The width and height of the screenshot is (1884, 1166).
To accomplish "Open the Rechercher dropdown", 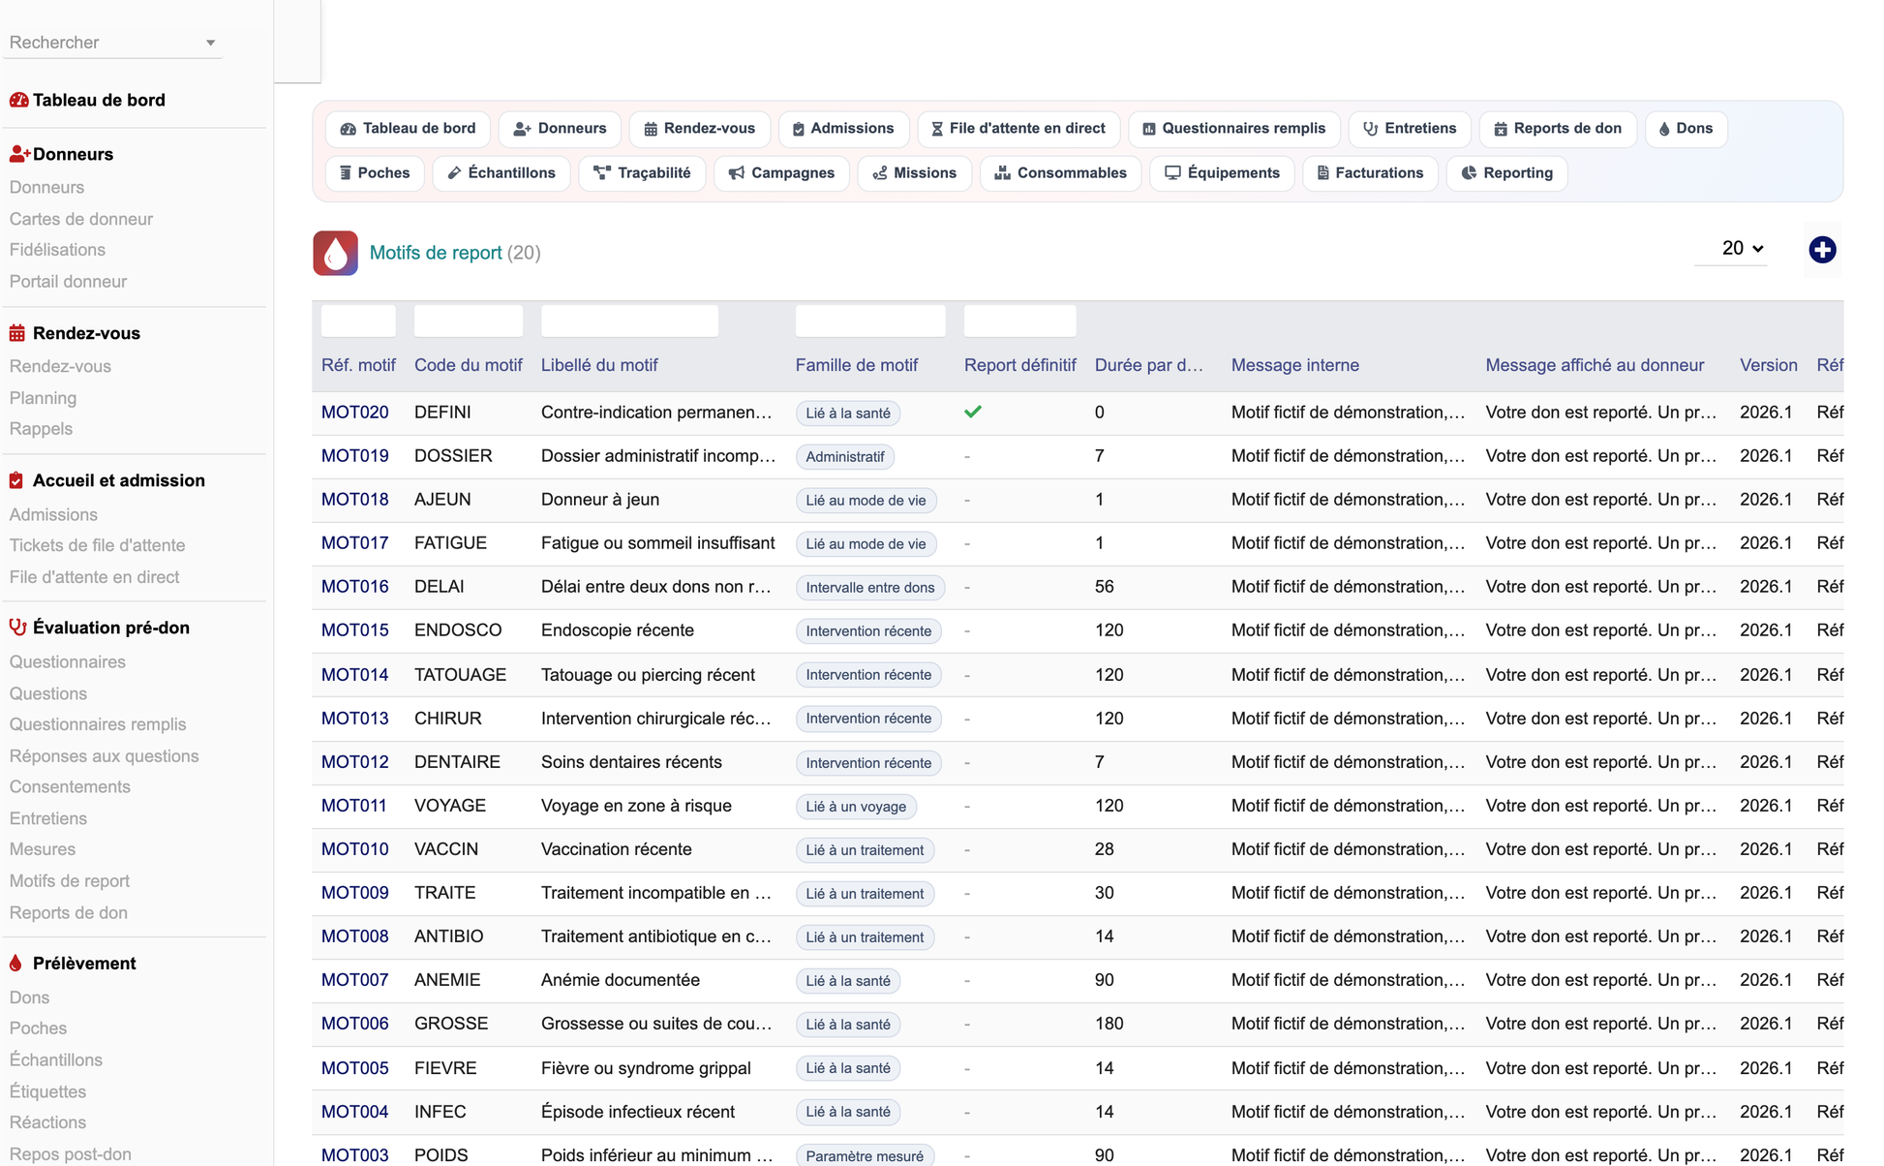I will [x=112, y=43].
